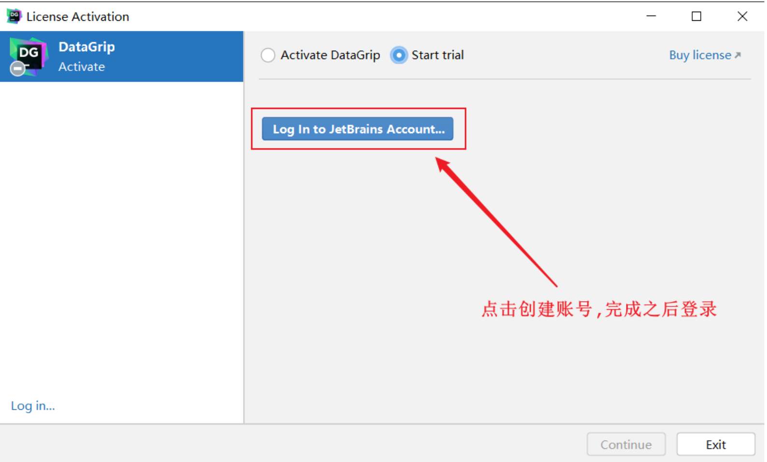Click Log In to JetBrains Account button
The width and height of the screenshot is (767, 462).
[x=357, y=129]
